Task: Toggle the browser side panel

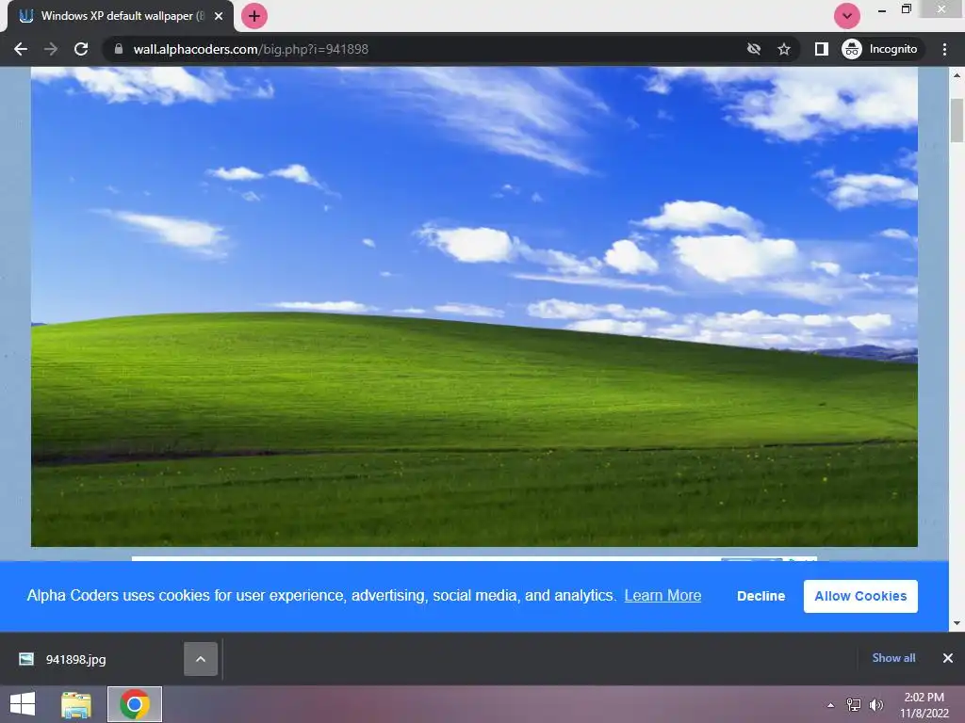Action: pyautogui.click(x=821, y=49)
